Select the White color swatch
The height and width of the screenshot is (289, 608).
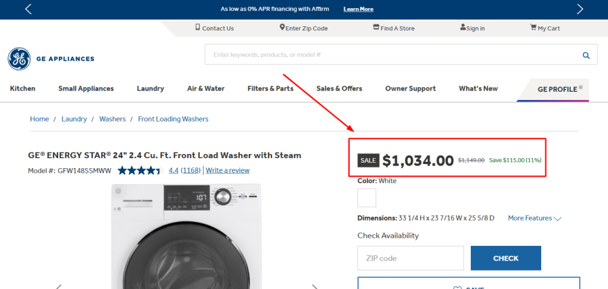pos(367,198)
